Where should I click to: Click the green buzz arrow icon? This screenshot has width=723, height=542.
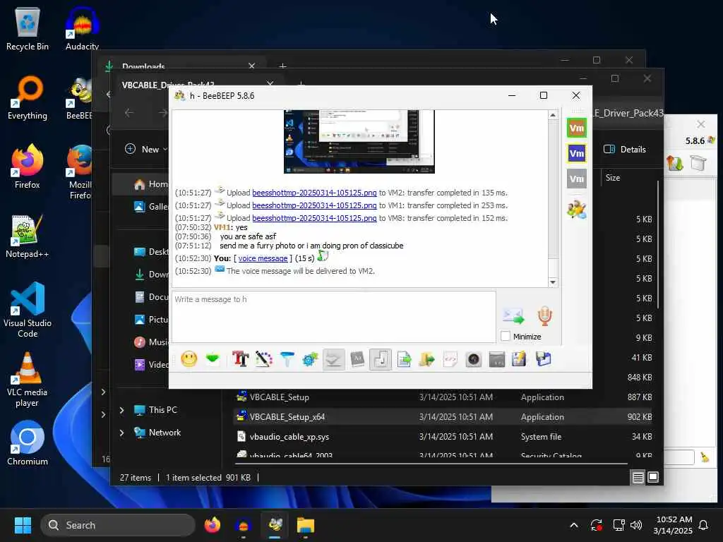(213, 359)
